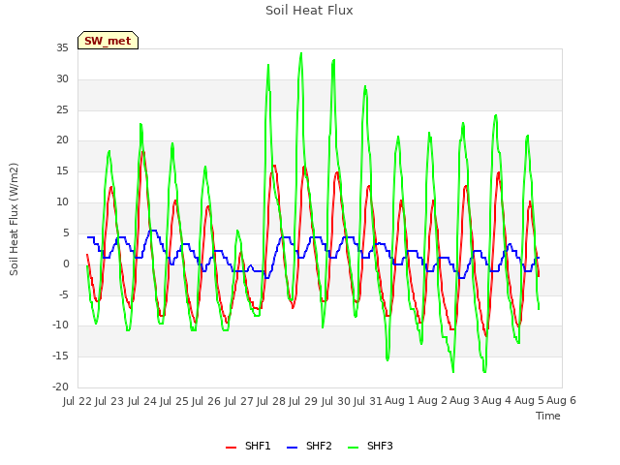Click the x-axis title Time

pos(548,416)
